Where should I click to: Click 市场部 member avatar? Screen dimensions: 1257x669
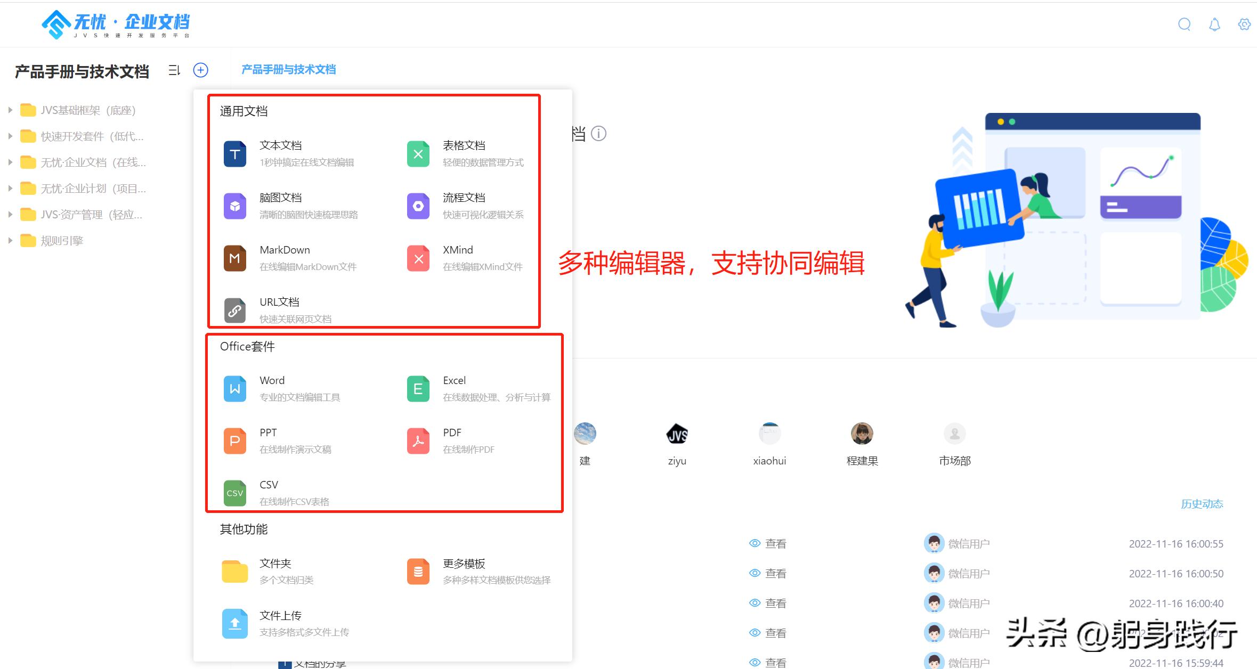[x=955, y=434]
